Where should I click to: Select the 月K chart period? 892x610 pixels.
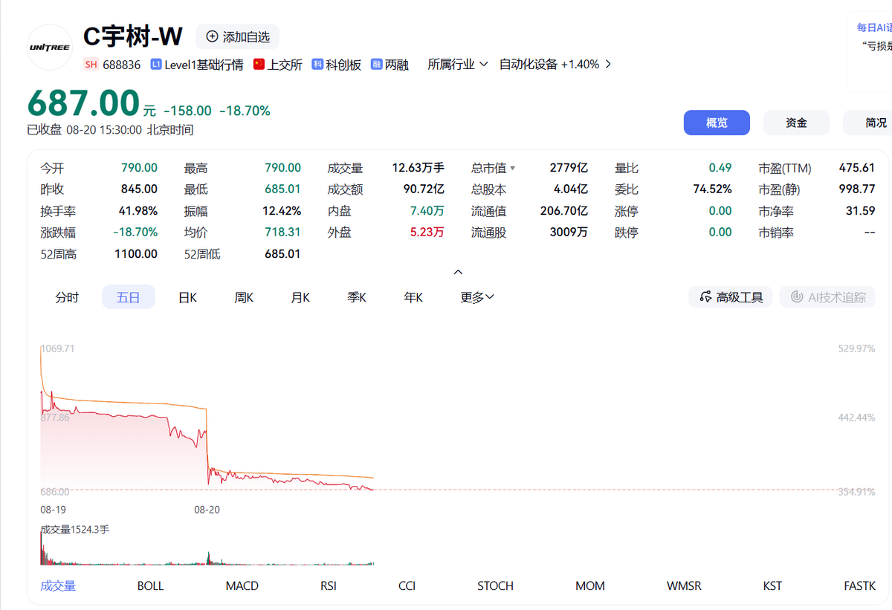(300, 297)
